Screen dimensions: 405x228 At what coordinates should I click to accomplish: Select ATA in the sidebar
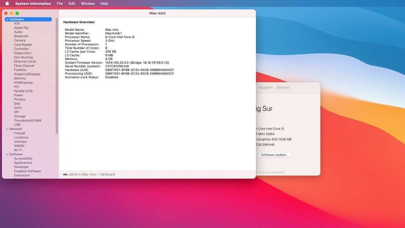point(17,23)
